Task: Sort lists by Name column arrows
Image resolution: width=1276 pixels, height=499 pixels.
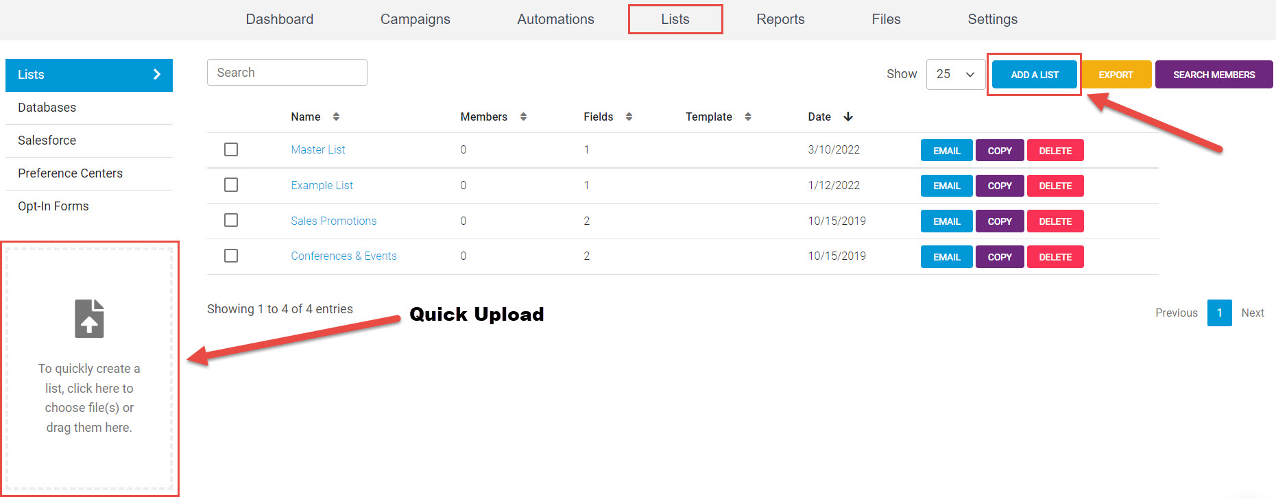Action: point(336,117)
